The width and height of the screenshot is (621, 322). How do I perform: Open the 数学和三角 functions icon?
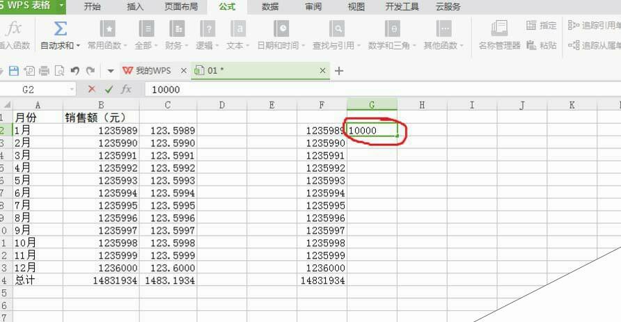pos(392,29)
